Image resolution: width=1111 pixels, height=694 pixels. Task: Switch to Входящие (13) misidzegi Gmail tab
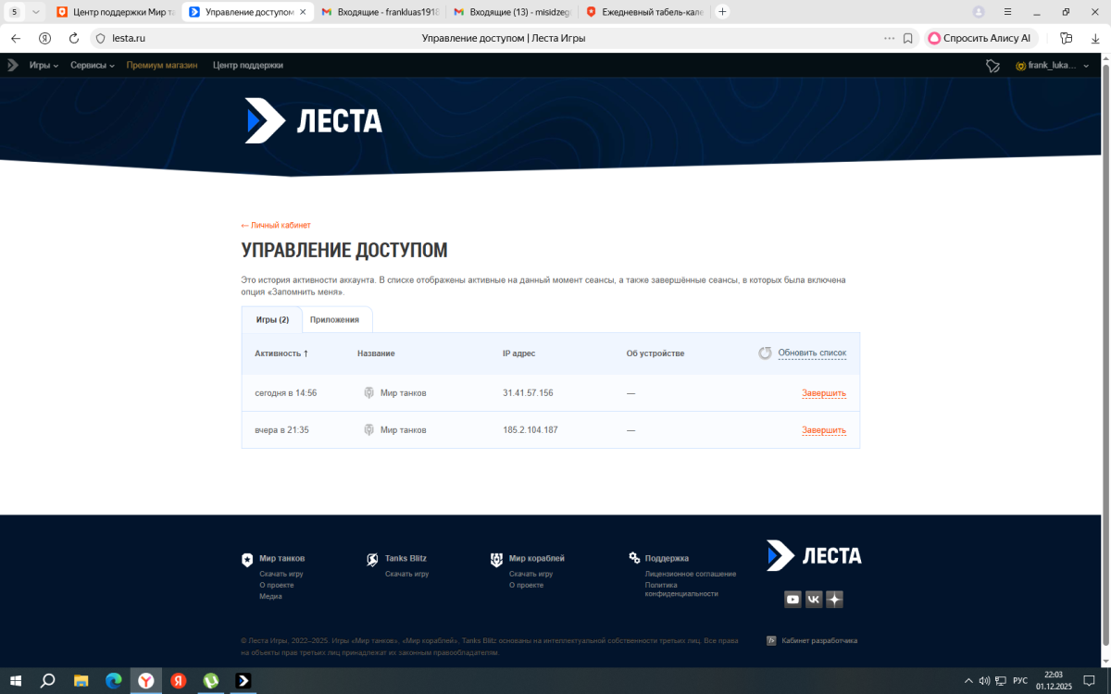(512, 12)
